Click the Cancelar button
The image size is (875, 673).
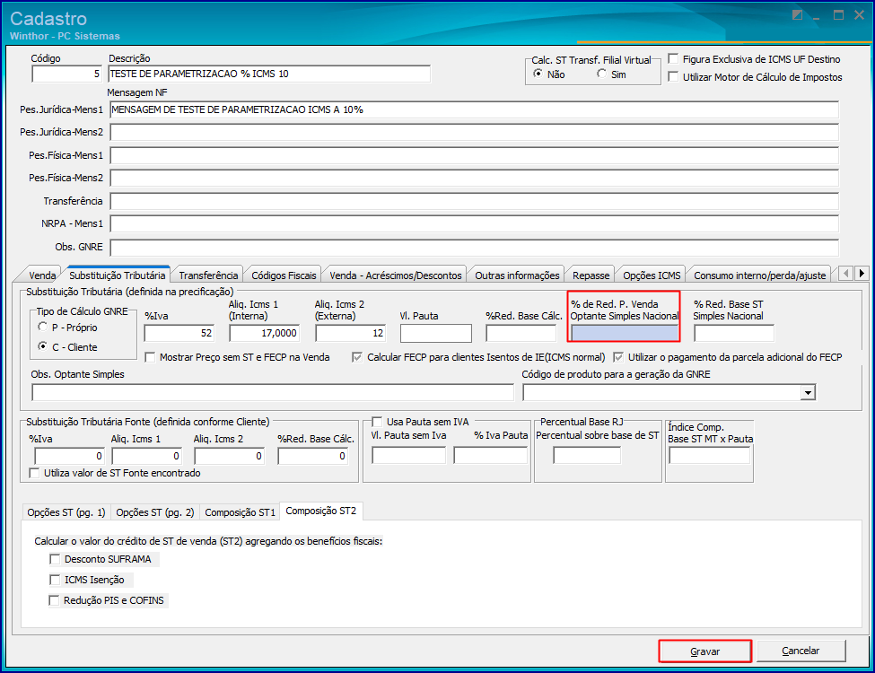(x=801, y=651)
